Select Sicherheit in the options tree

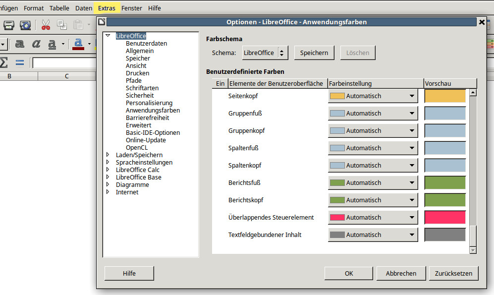point(140,95)
